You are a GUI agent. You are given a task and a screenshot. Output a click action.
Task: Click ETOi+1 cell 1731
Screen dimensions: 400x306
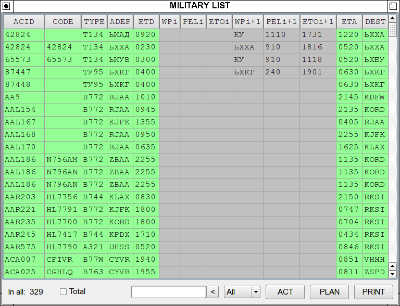point(318,35)
